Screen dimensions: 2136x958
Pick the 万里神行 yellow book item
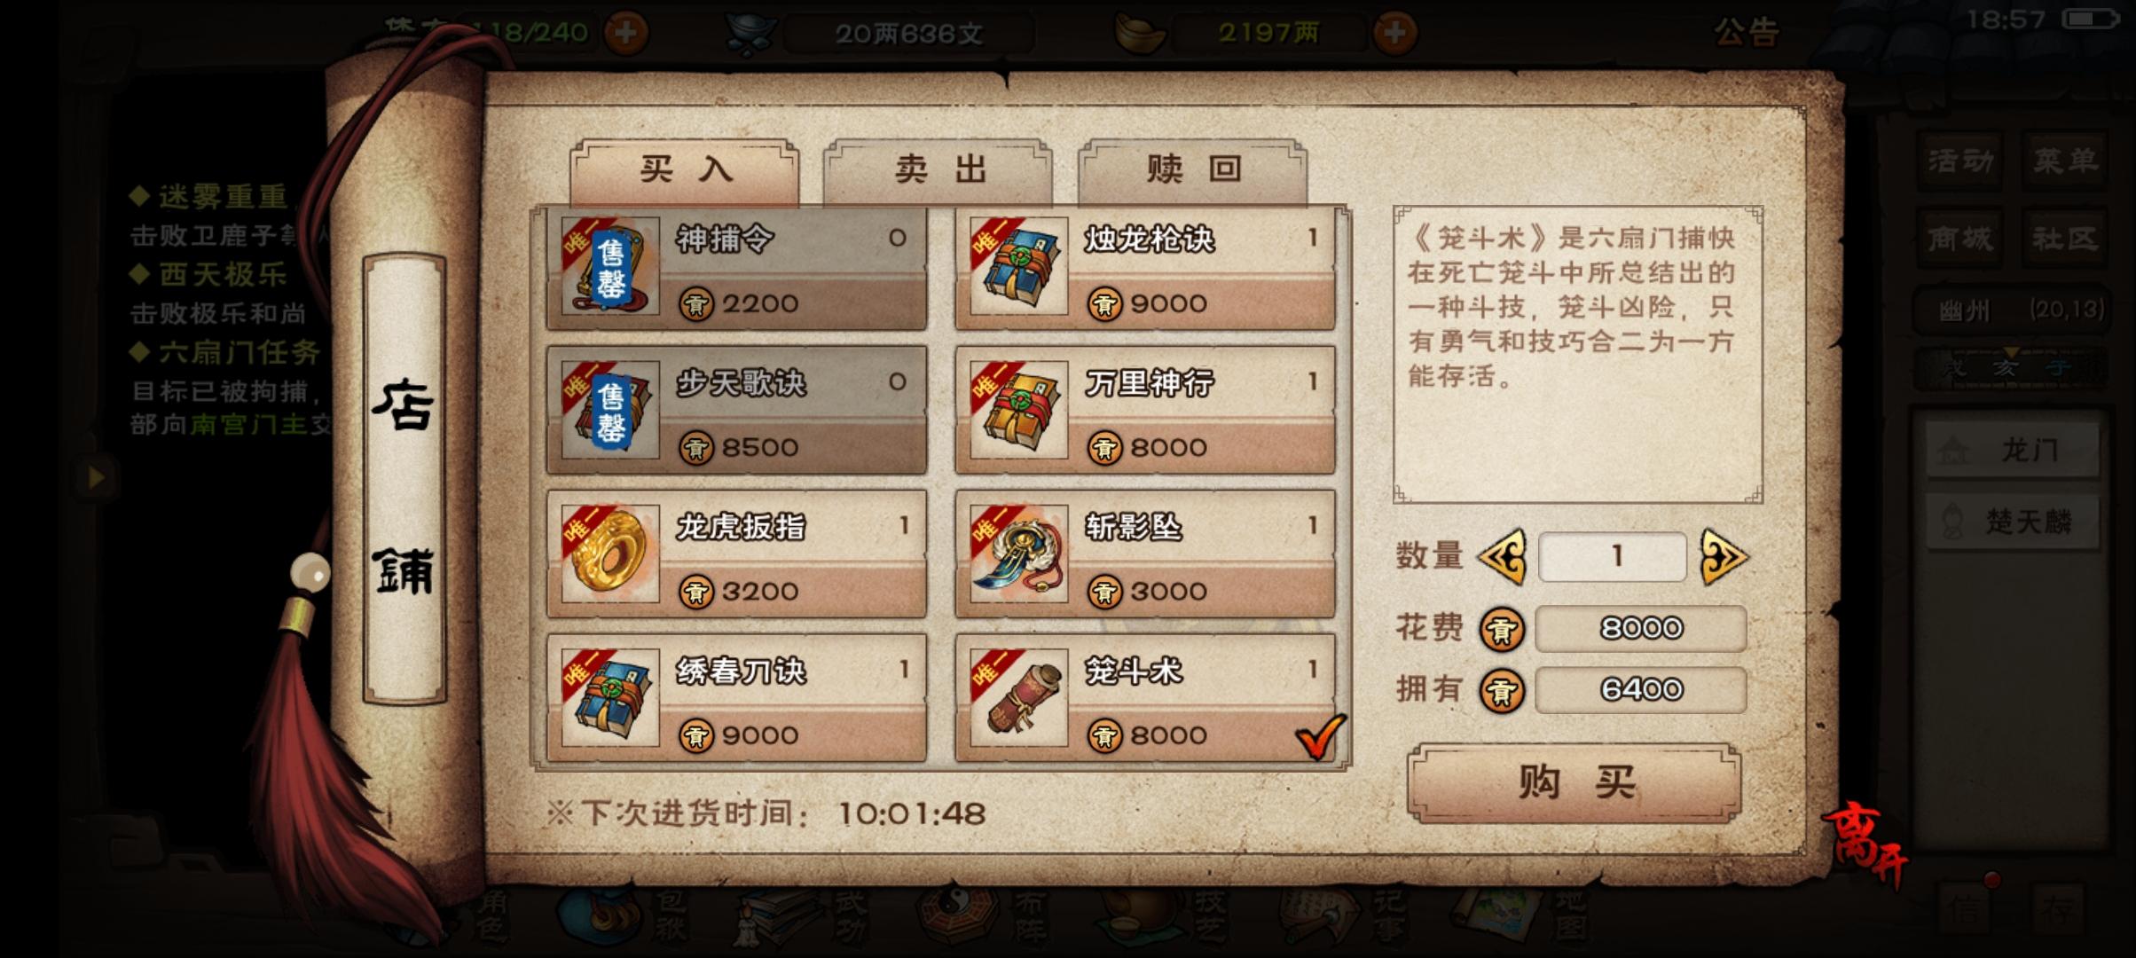click(x=1144, y=411)
